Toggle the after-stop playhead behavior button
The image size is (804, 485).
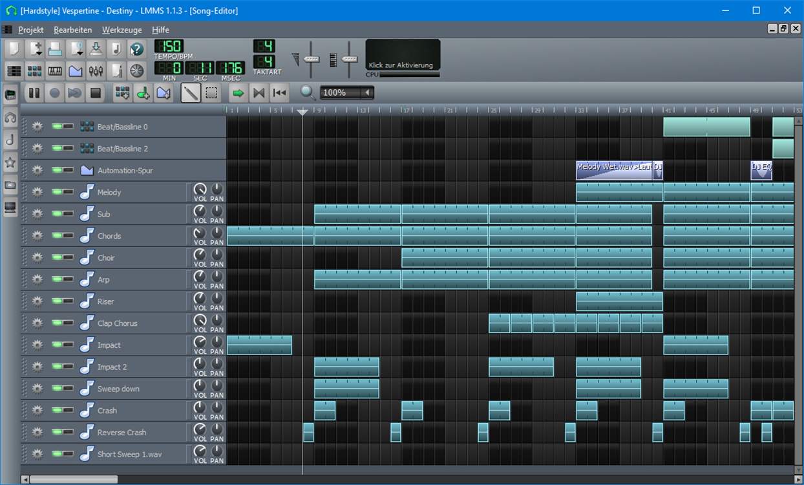pos(279,93)
